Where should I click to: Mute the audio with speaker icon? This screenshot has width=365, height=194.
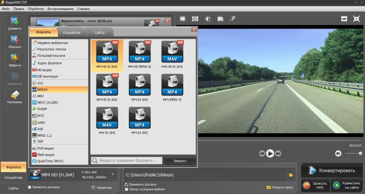click(x=338, y=153)
